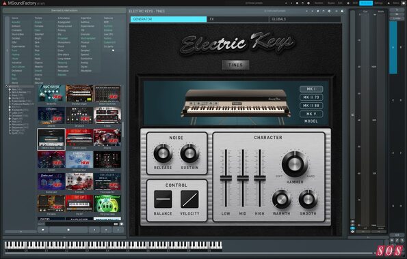Toggle the Low CPU features tag
Viewport: 407px width, 259px height.
108,34
